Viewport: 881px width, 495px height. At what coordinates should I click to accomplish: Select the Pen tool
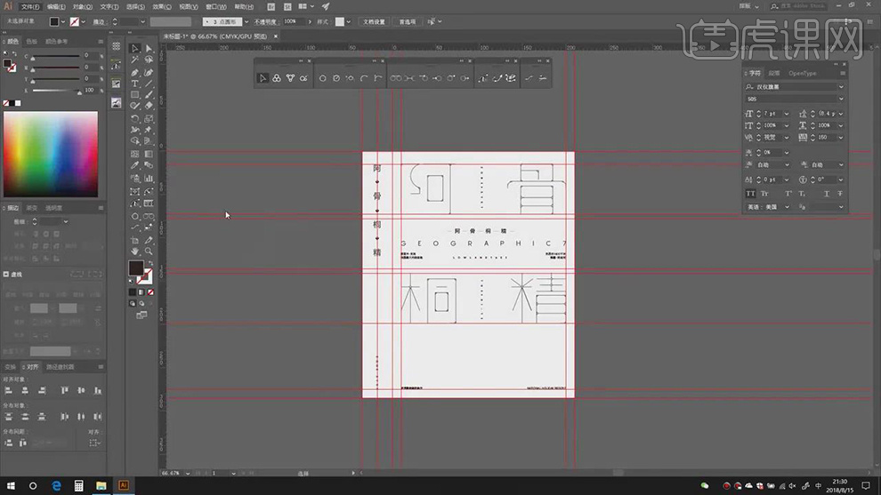point(134,72)
